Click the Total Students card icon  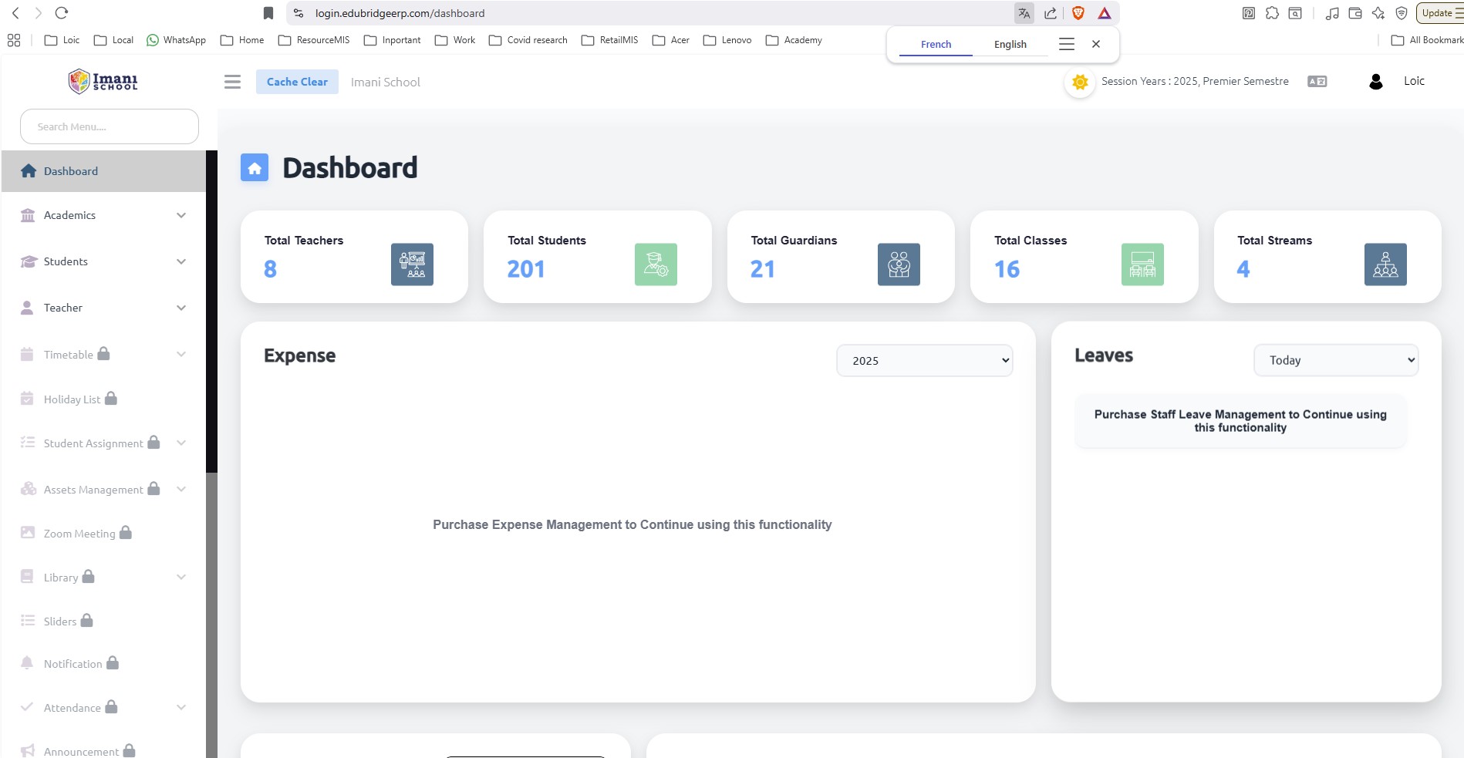click(x=656, y=264)
